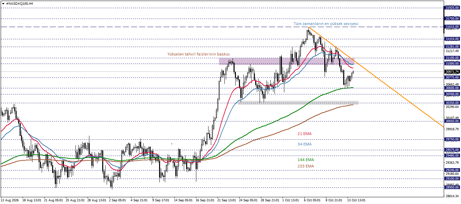This screenshot has width=461, height=204.
Task: Click the 4 Sep 21:01 time axis label
Action: coord(139,200)
